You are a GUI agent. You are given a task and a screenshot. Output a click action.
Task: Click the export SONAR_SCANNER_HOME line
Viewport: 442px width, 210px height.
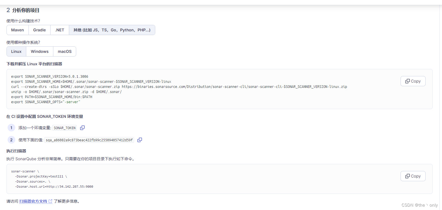(x=91, y=82)
